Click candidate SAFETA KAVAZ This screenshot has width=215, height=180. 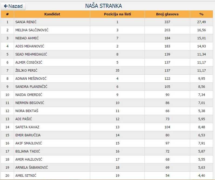[27, 127]
